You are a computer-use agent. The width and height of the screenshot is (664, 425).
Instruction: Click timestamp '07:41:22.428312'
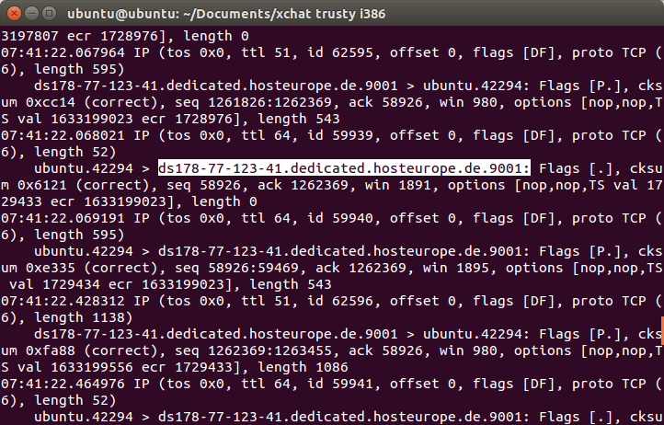point(63,301)
